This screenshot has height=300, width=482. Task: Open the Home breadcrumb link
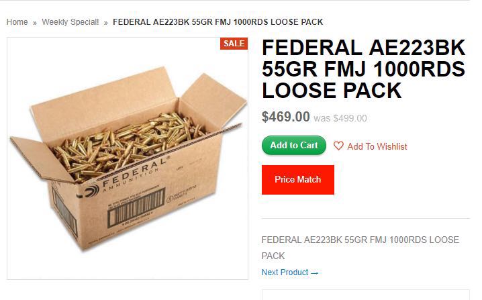(x=17, y=22)
